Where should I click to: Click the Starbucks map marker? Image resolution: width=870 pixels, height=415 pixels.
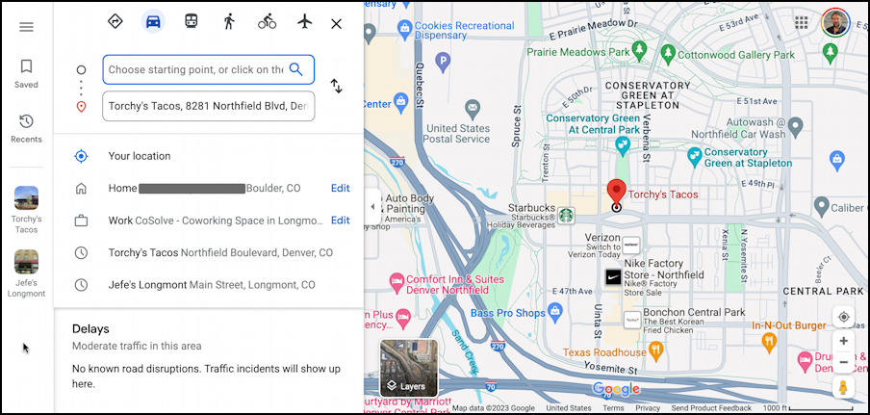[565, 216]
